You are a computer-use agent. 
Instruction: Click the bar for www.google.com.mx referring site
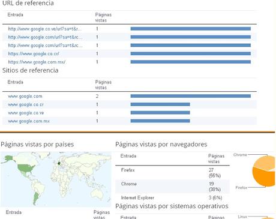(x=160, y=121)
